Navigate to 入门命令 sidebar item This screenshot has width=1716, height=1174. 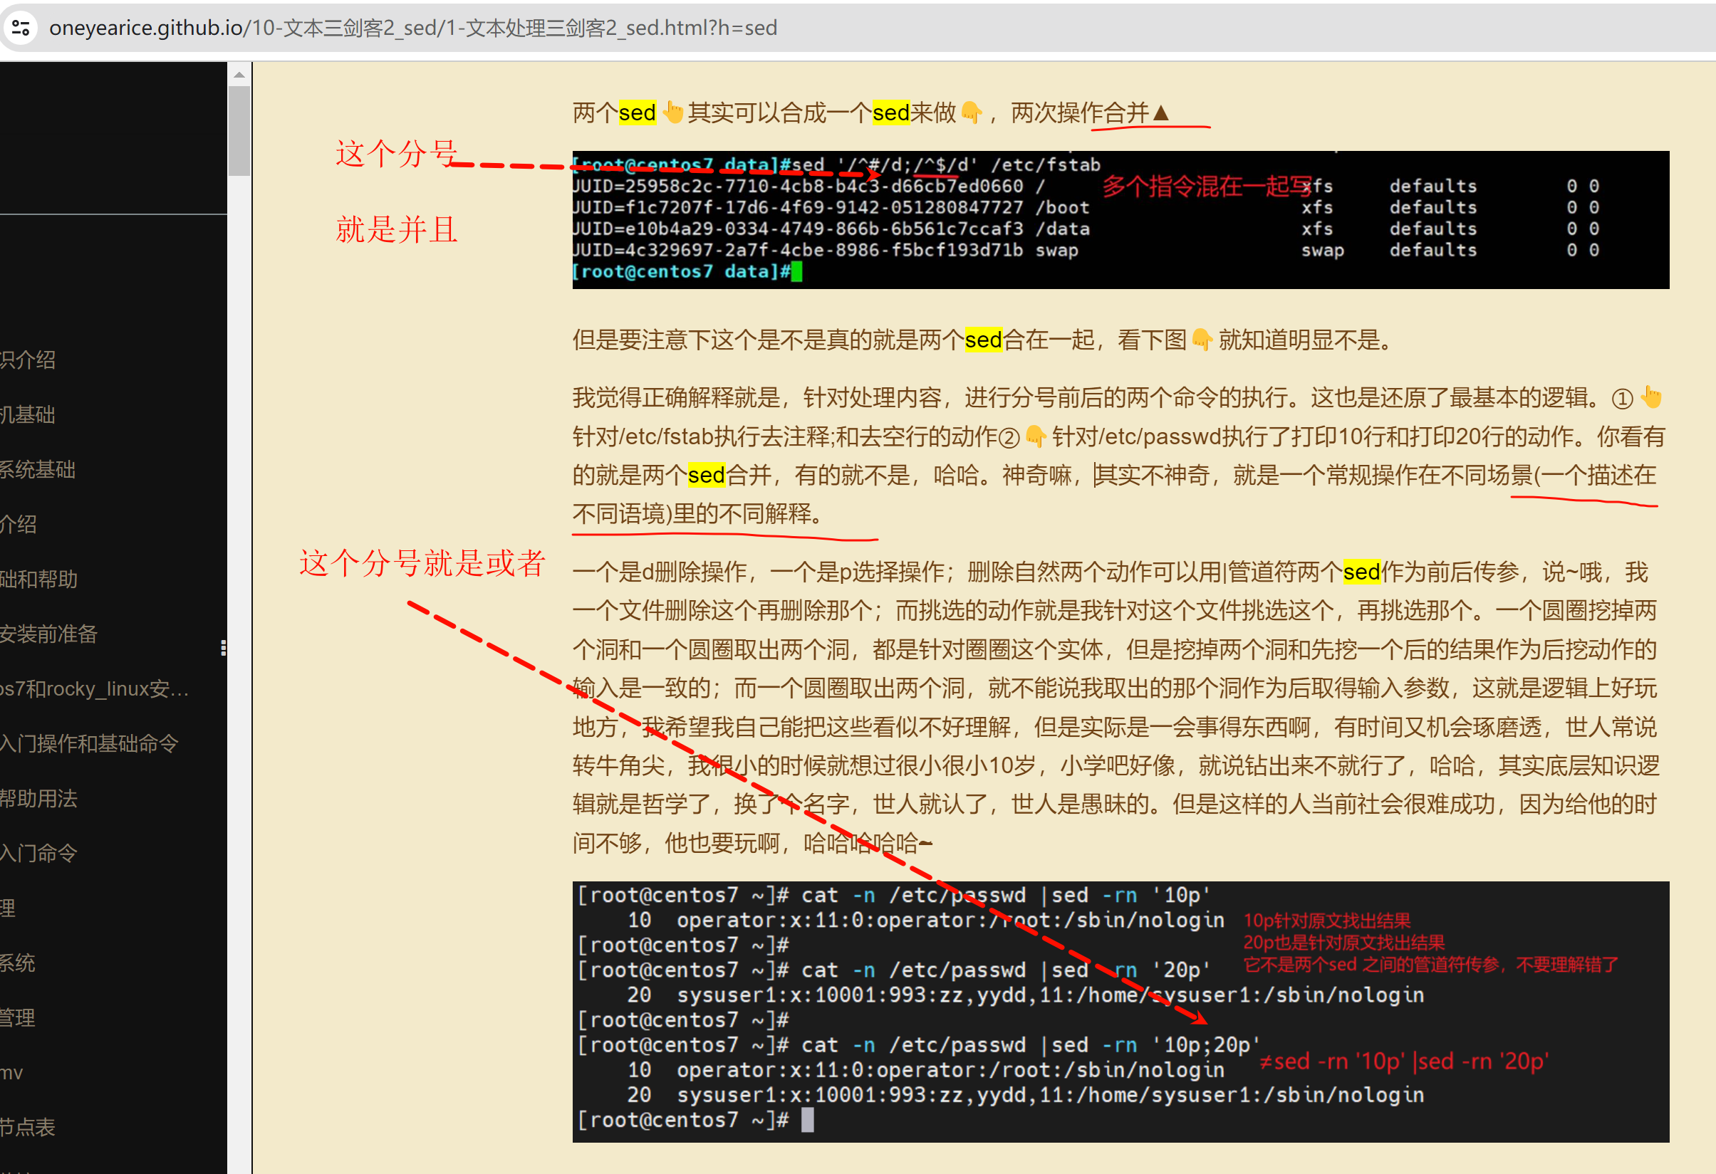(x=38, y=853)
